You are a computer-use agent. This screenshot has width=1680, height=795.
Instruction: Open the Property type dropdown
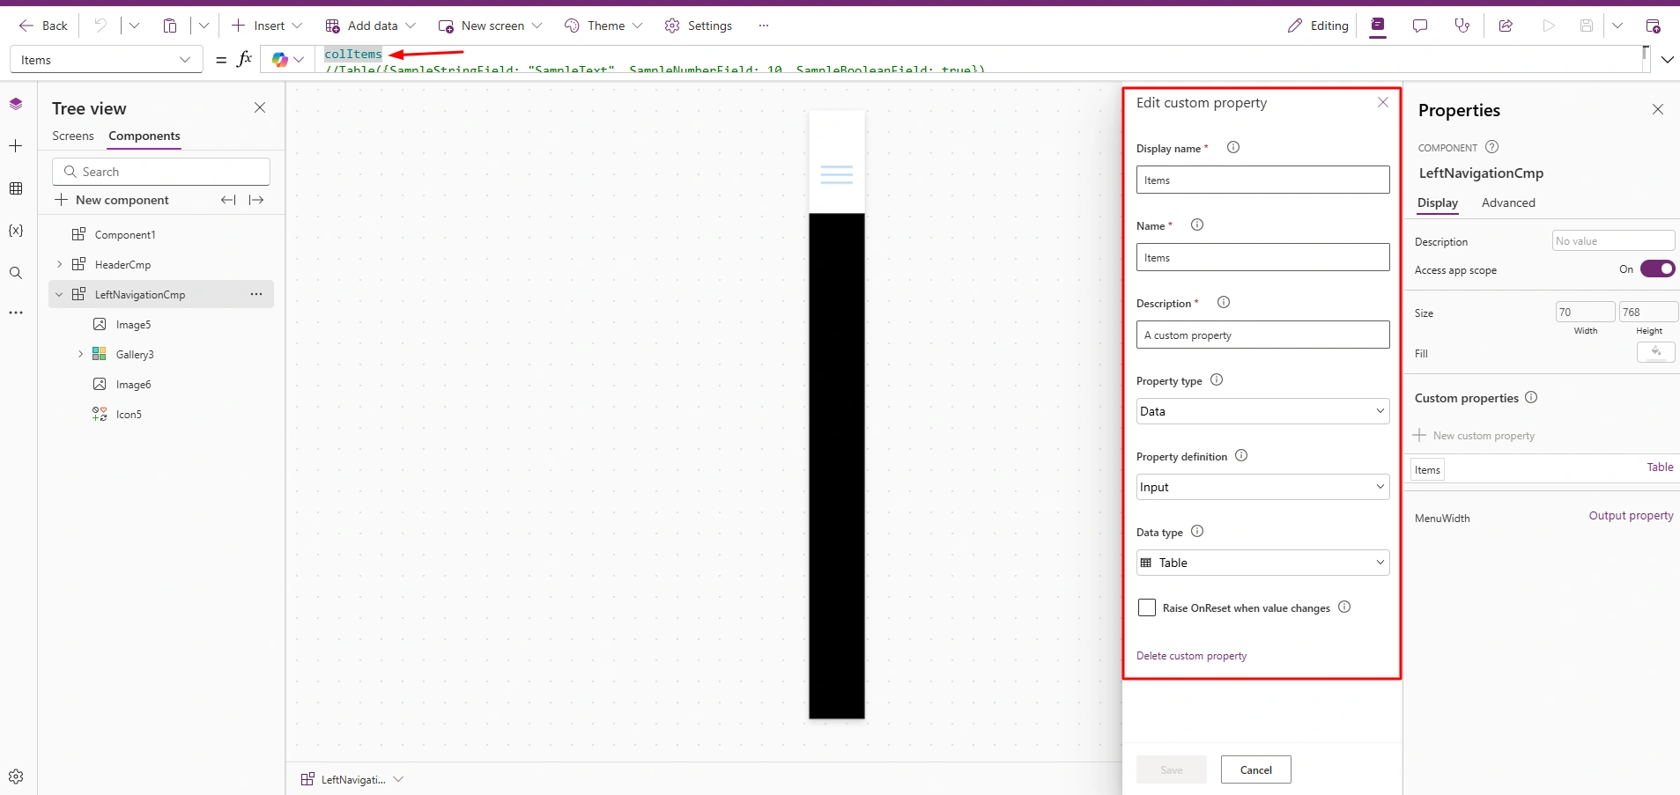pos(1263,411)
